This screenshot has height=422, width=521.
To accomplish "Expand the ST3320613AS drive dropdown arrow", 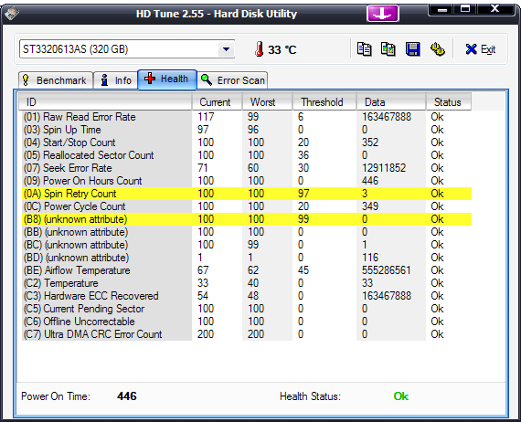I will click(226, 49).
